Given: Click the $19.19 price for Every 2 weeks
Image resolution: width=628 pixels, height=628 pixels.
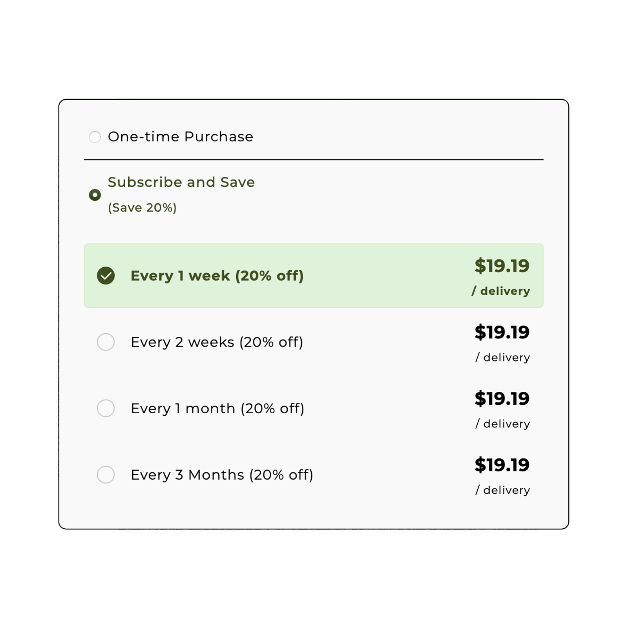Looking at the screenshot, I should click(x=502, y=332).
